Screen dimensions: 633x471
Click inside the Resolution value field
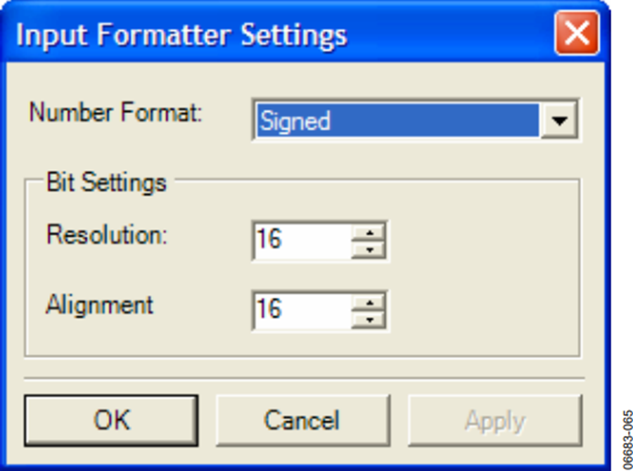click(302, 240)
